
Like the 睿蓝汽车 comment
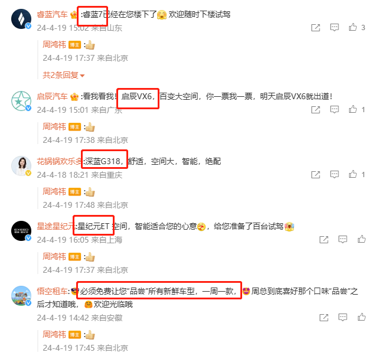353,27
